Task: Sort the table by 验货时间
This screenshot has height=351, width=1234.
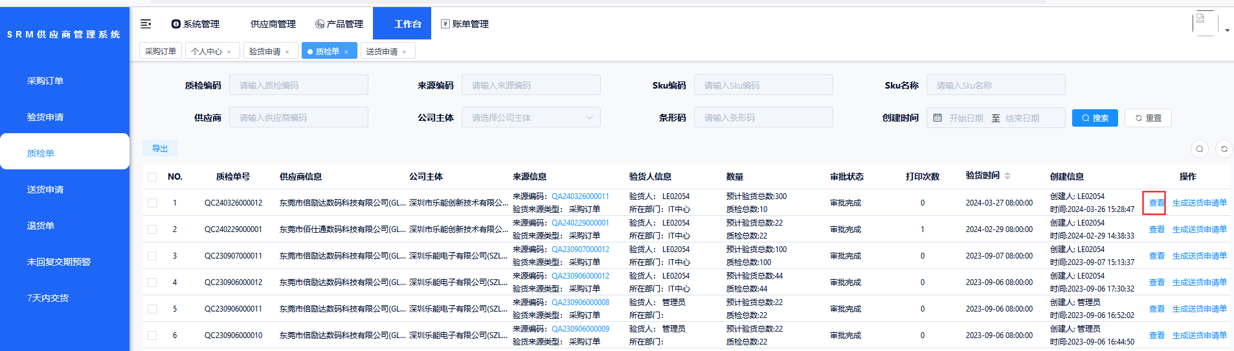Action: [x=1007, y=176]
